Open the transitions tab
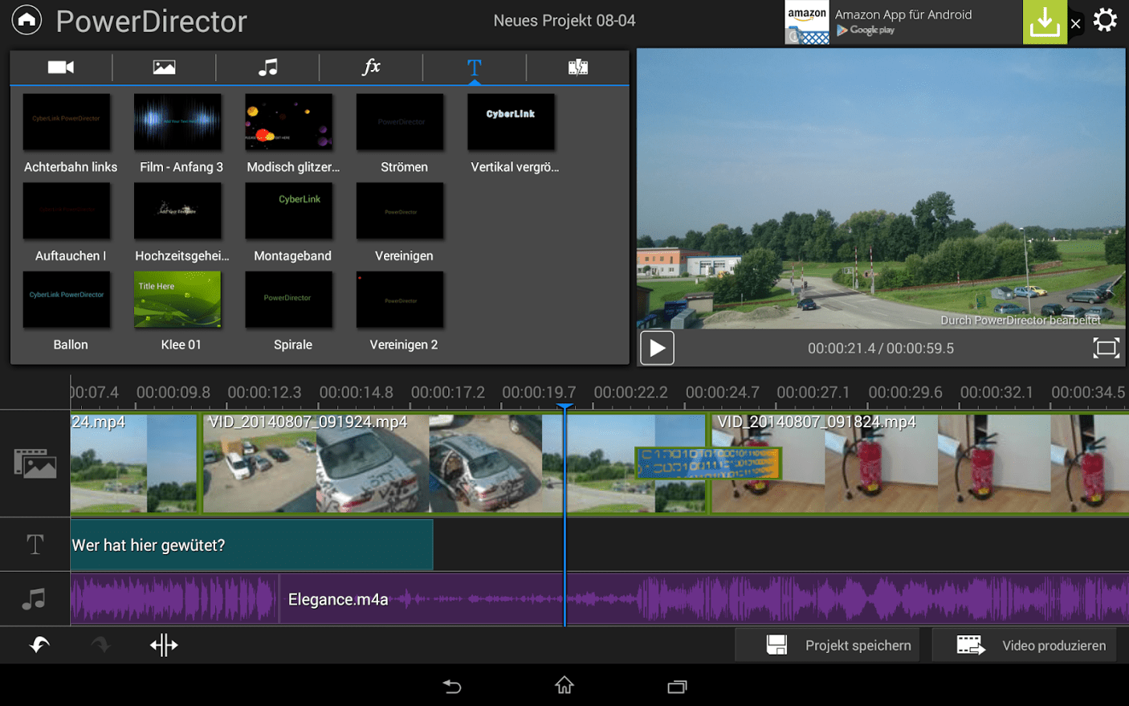This screenshot has width=1129, height=706. coord(578,67)
